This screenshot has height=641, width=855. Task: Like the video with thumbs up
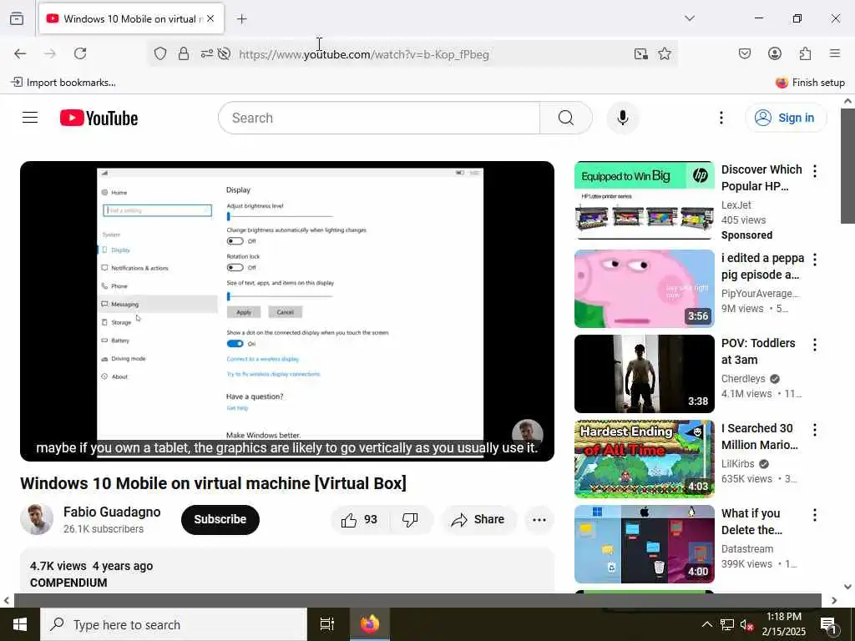[x=359, y=519]
